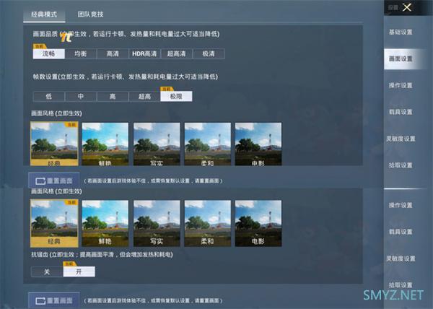Select 写实 style thumbnail just above 抗锯齿

(x=157, y=223)
